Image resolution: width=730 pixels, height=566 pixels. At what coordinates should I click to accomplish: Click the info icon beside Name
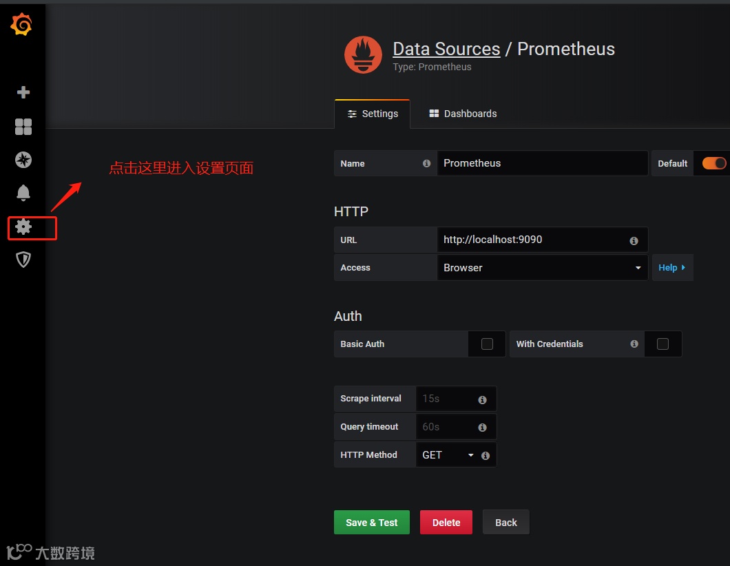click(426, 163)
